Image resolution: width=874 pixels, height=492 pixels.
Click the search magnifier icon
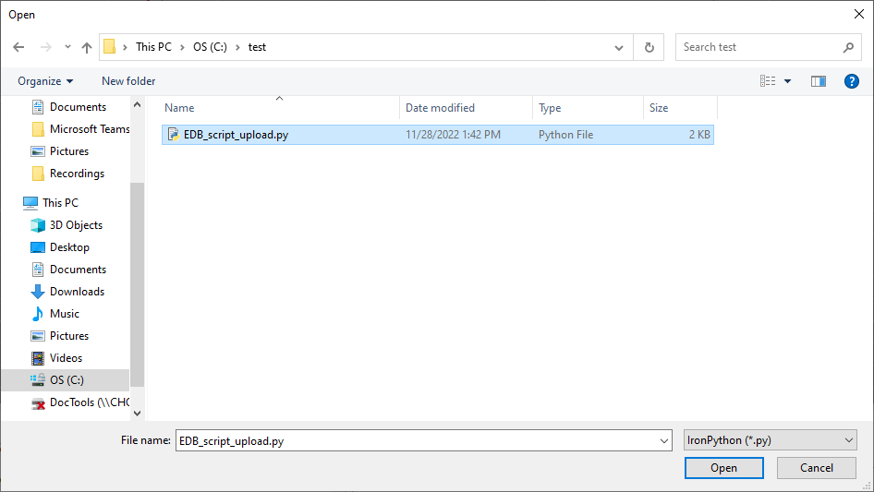click(x=848, y=47)
